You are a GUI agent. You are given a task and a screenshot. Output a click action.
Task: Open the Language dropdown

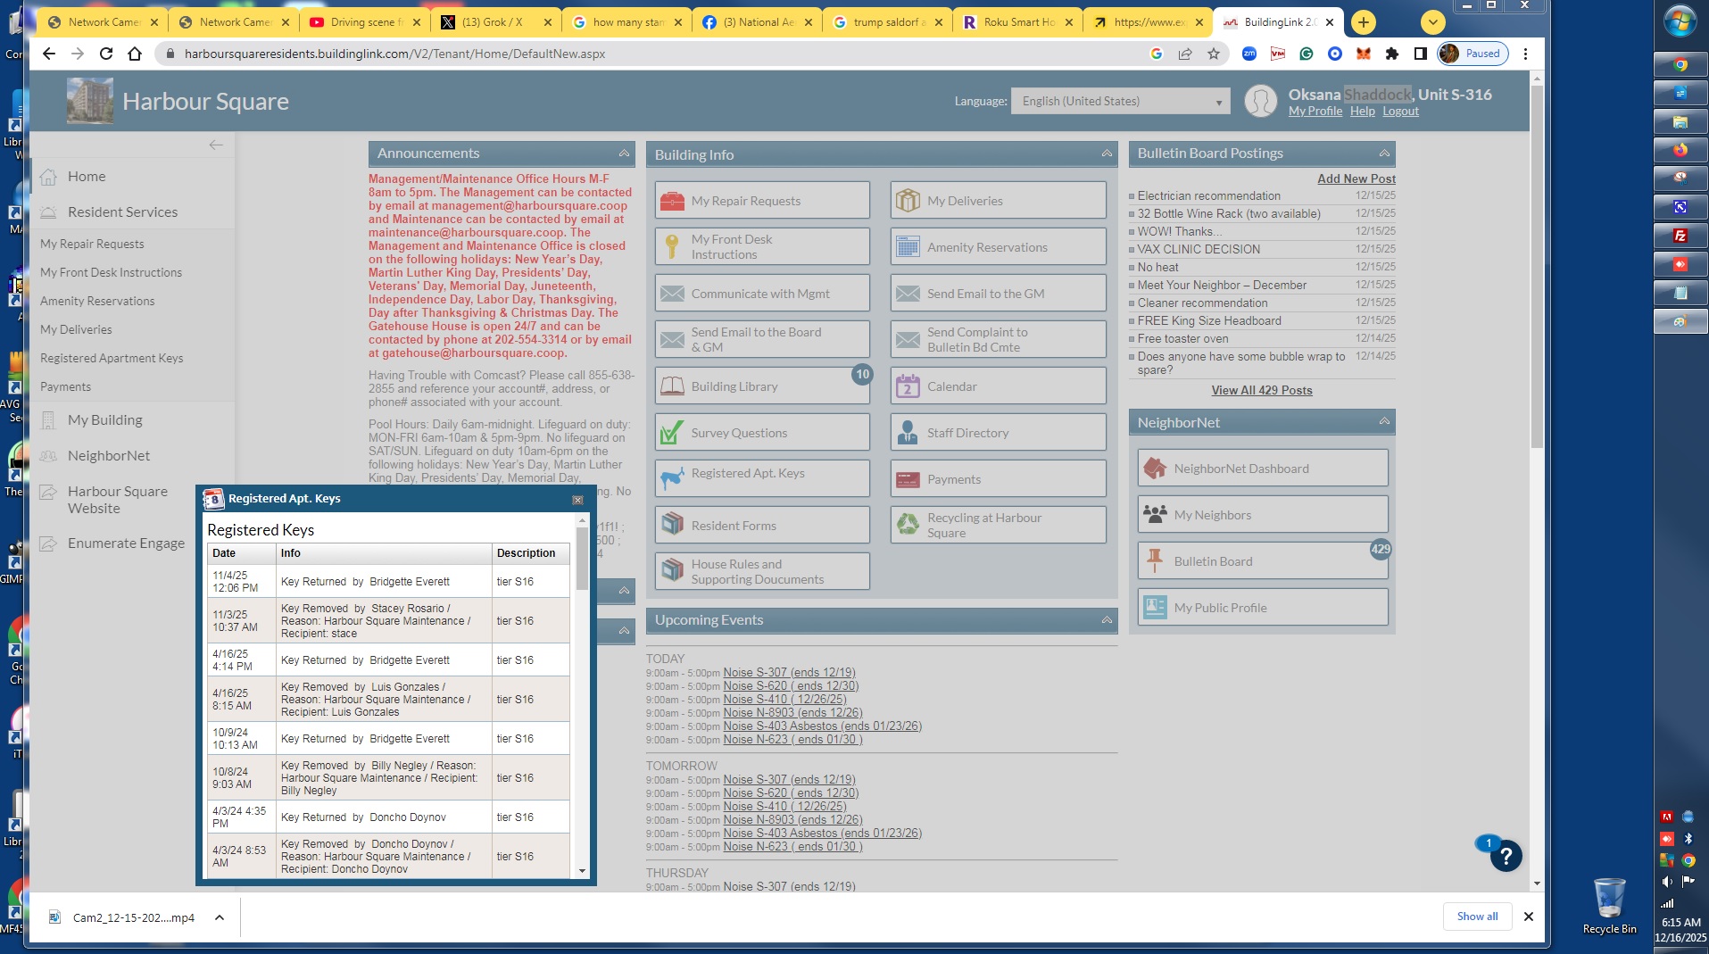coord(1120,102)
